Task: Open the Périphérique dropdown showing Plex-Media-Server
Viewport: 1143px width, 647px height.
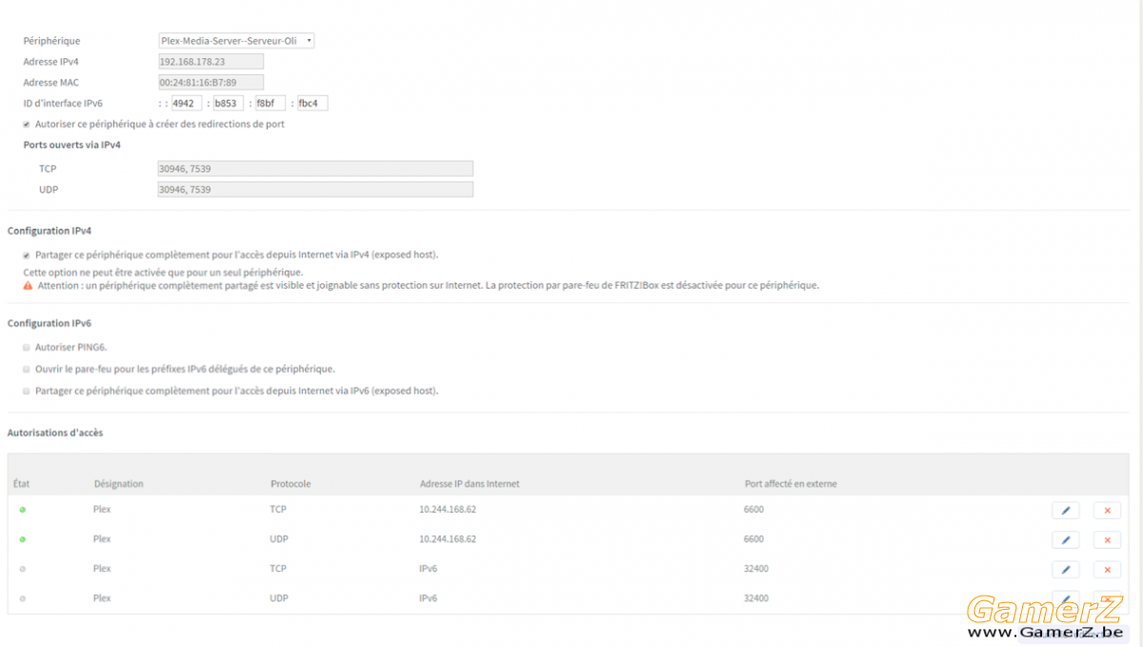Action: pyautogui.click(x=236, y=41)
